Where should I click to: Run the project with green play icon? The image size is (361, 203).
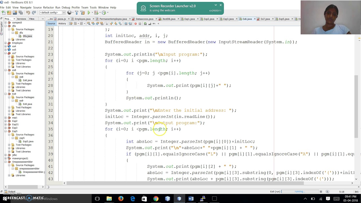[89, 13]
